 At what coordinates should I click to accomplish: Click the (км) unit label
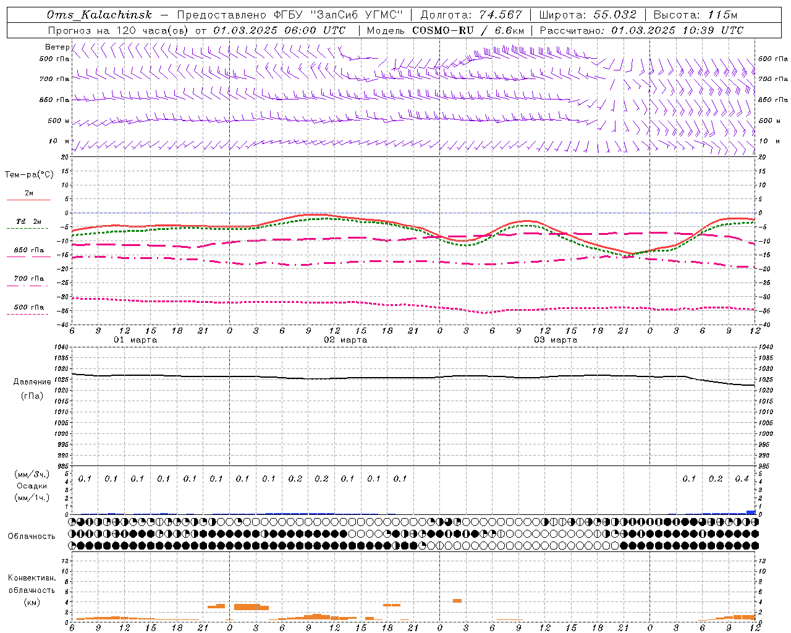32,601
